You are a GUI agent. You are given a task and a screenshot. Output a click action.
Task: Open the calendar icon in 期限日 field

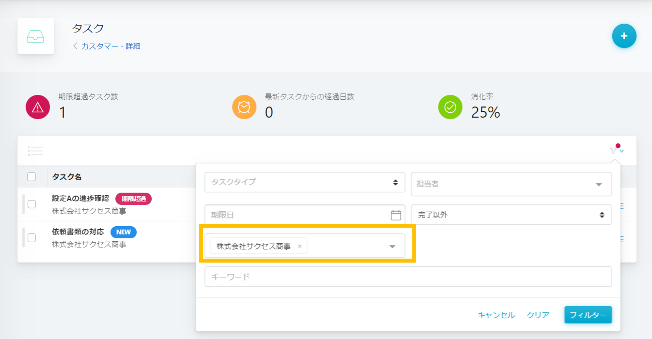[396, 215]
